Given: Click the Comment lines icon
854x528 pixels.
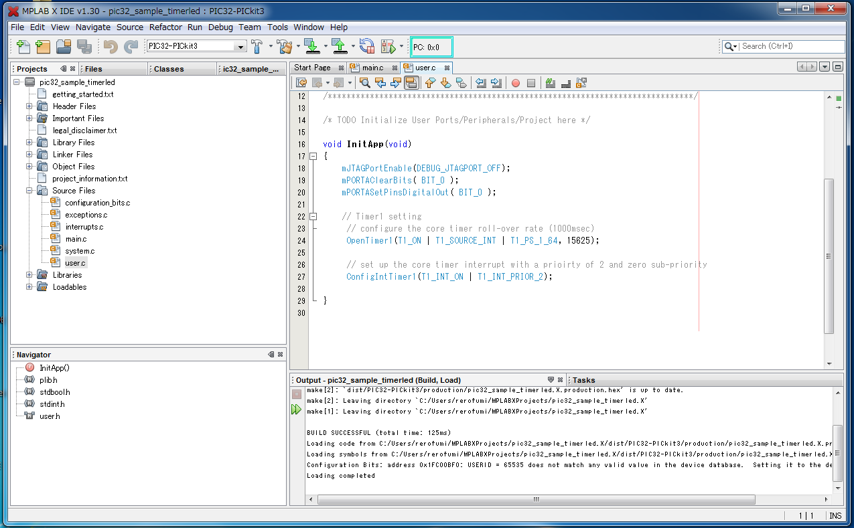Looking at the screenshot, I should (x=550, y=83).
